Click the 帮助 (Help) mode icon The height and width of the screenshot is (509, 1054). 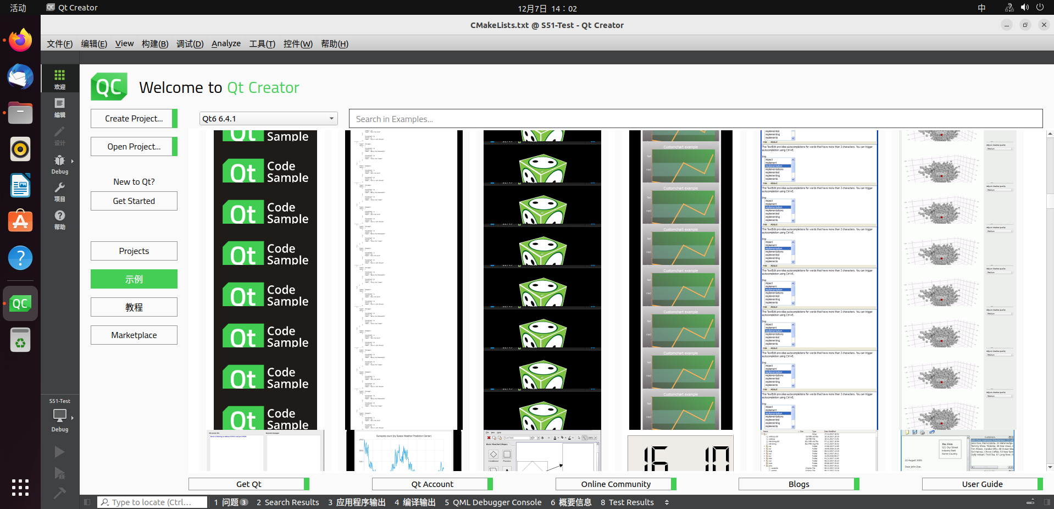click(x=59, y=219)
